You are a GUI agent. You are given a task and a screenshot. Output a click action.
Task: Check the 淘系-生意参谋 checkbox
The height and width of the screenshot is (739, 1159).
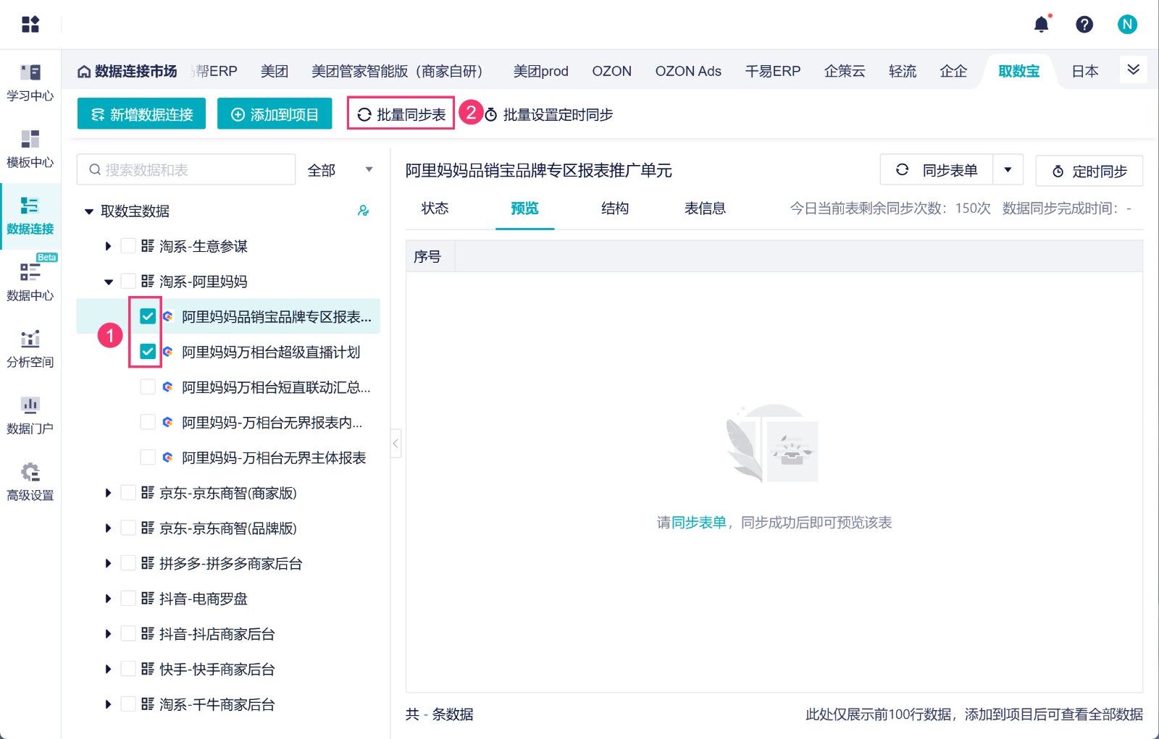(x=128, y=246)
